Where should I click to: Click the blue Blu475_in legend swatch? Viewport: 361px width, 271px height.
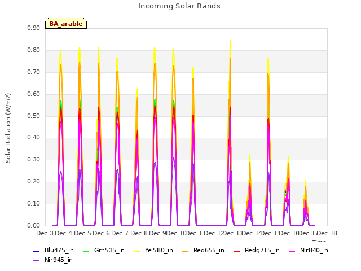click(36, 251)
